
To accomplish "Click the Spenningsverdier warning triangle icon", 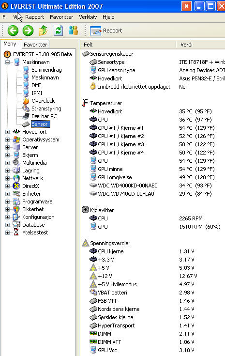I will [85, 243].
